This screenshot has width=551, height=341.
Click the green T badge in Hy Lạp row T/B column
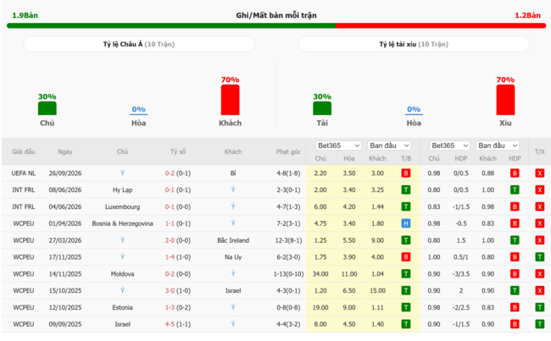pos(406,190)
